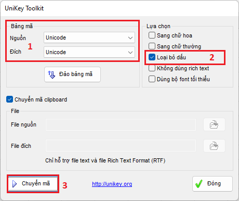Click the Đóng button to close
This screenshot has height=201, width=239.
point(213,184)
